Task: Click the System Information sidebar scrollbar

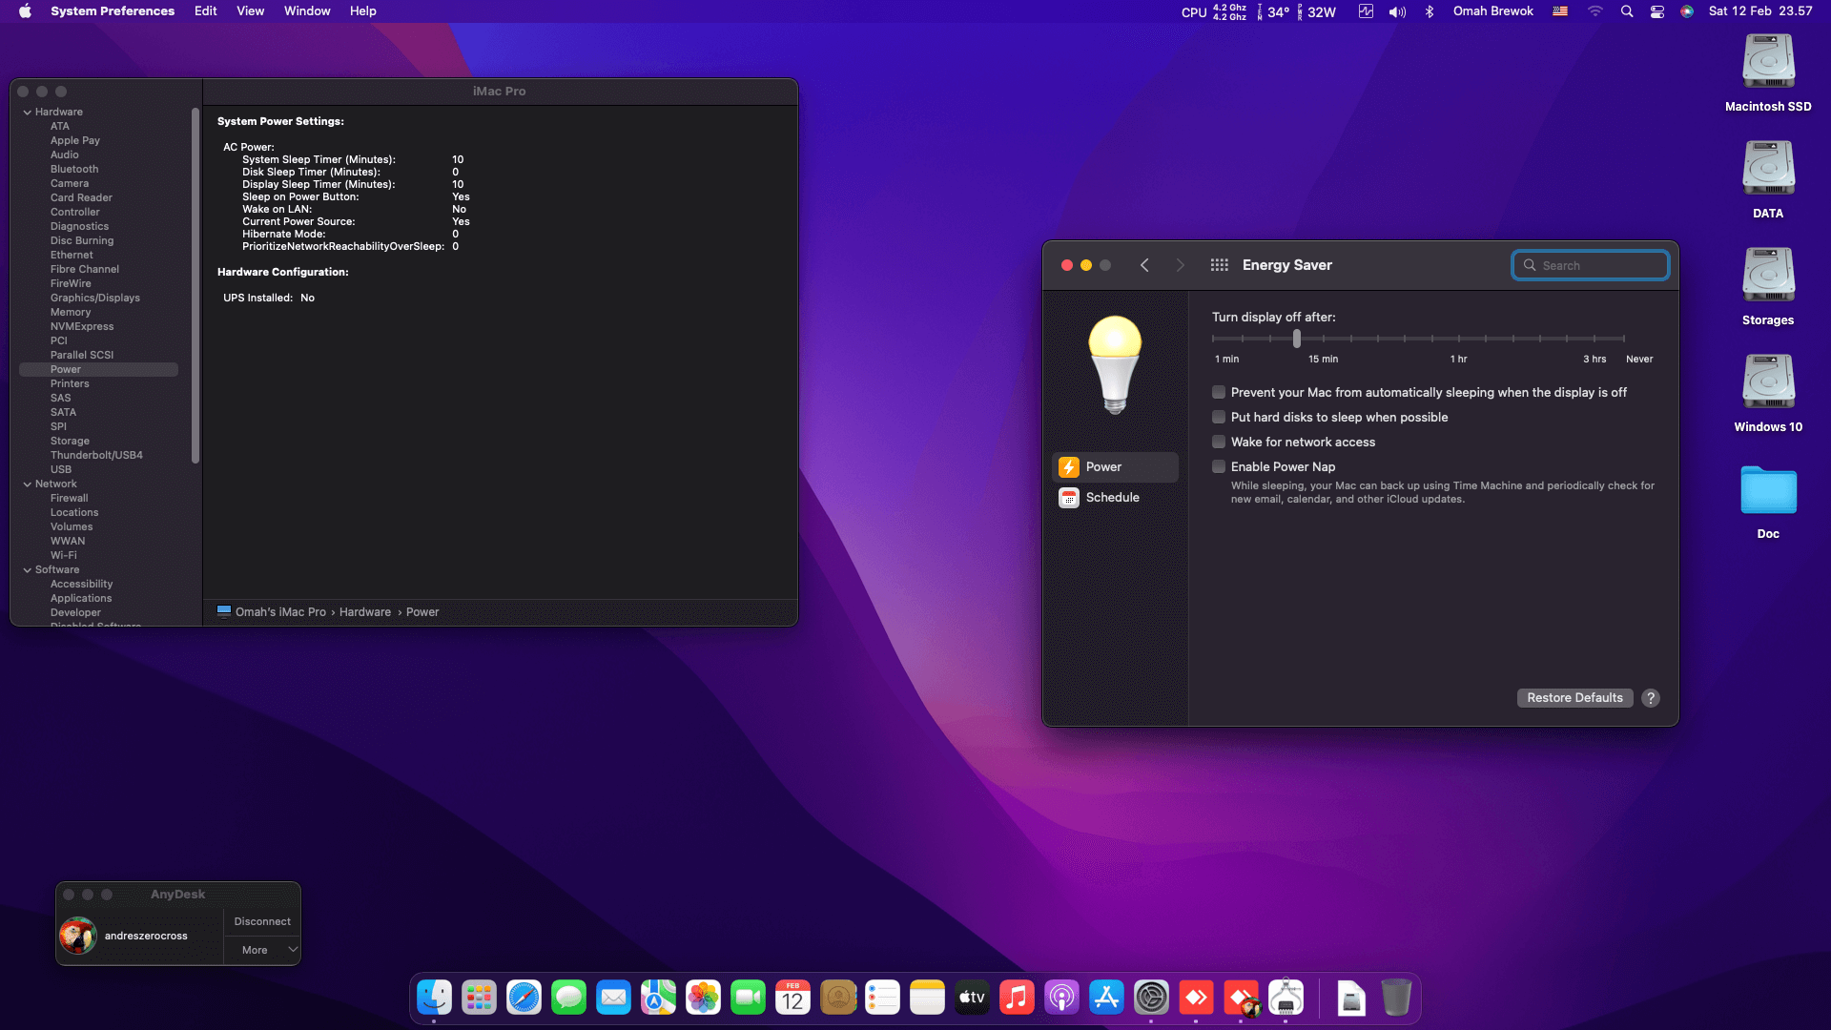Action: [x=195, y=286]
